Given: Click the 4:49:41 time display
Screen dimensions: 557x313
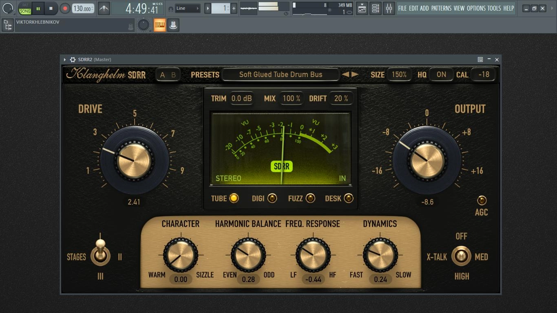Looking at the screenshot, I should (138, 8).
